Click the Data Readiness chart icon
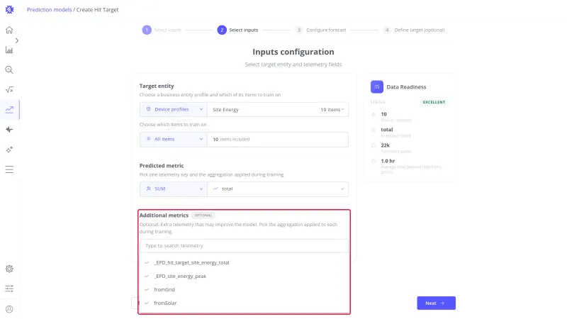This screenshot has width=567, height=319. pyautogui.click(x=377, y=86)
